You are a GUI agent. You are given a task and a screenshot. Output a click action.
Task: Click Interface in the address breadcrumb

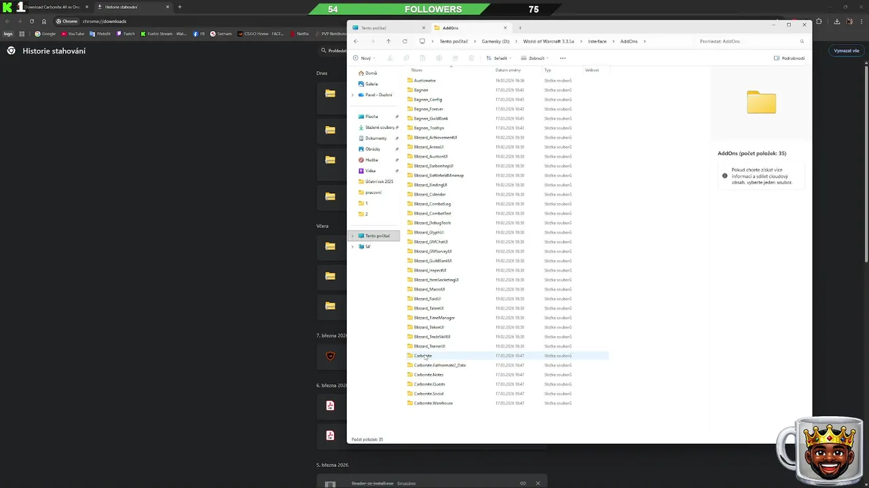[x=597, y=41]
